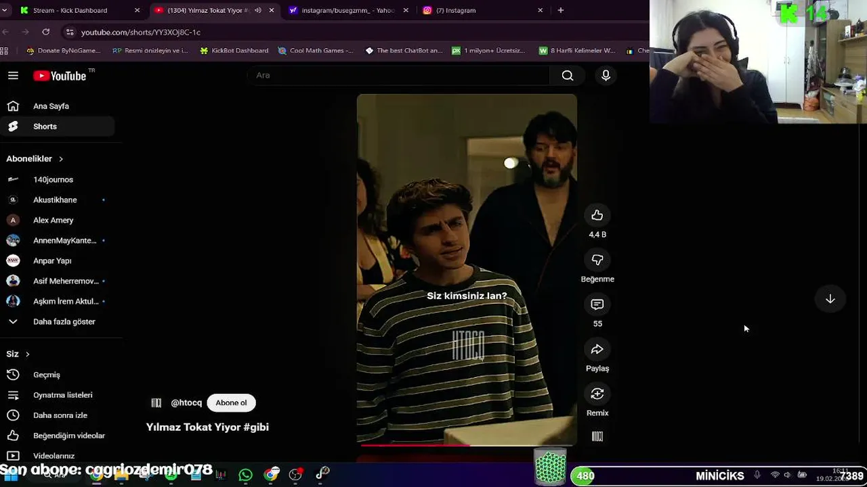Click the Abone ol subscribe button
The width and height of the screenshot is (867, 487).
pos(231,402)
